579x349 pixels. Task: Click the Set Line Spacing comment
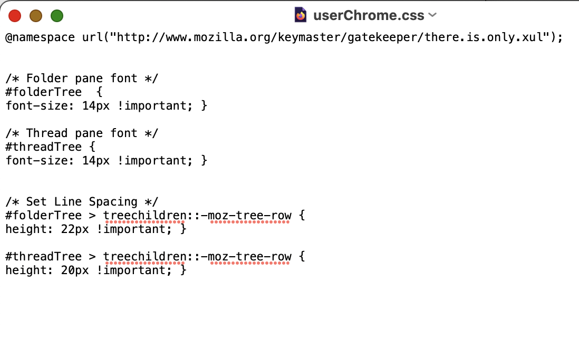point(82,201)
